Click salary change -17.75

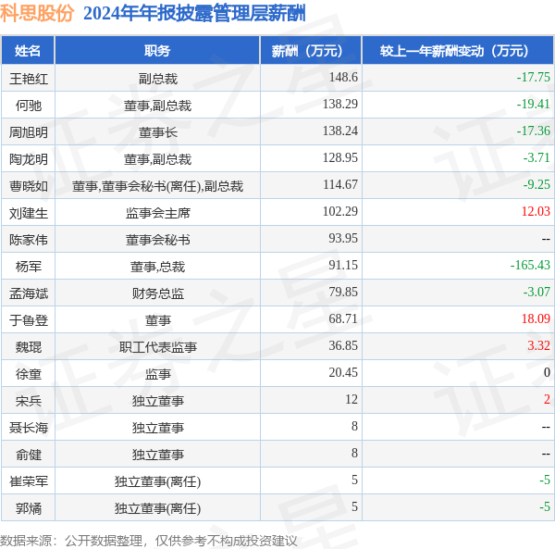[534, 77]
